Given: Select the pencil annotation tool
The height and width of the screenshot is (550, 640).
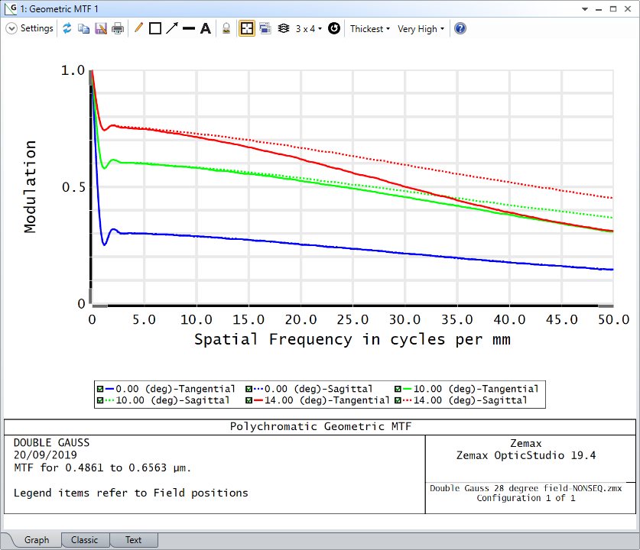Looking at the screenshot, I should pyautogui.click(x=138, y=28).
